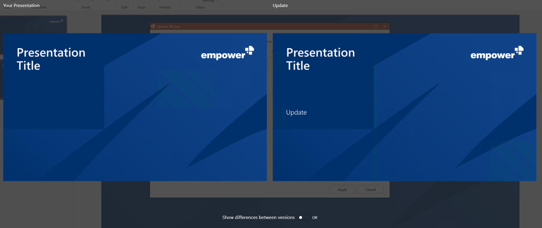Click the 'Align' ribbon group label

click(142, 7)
